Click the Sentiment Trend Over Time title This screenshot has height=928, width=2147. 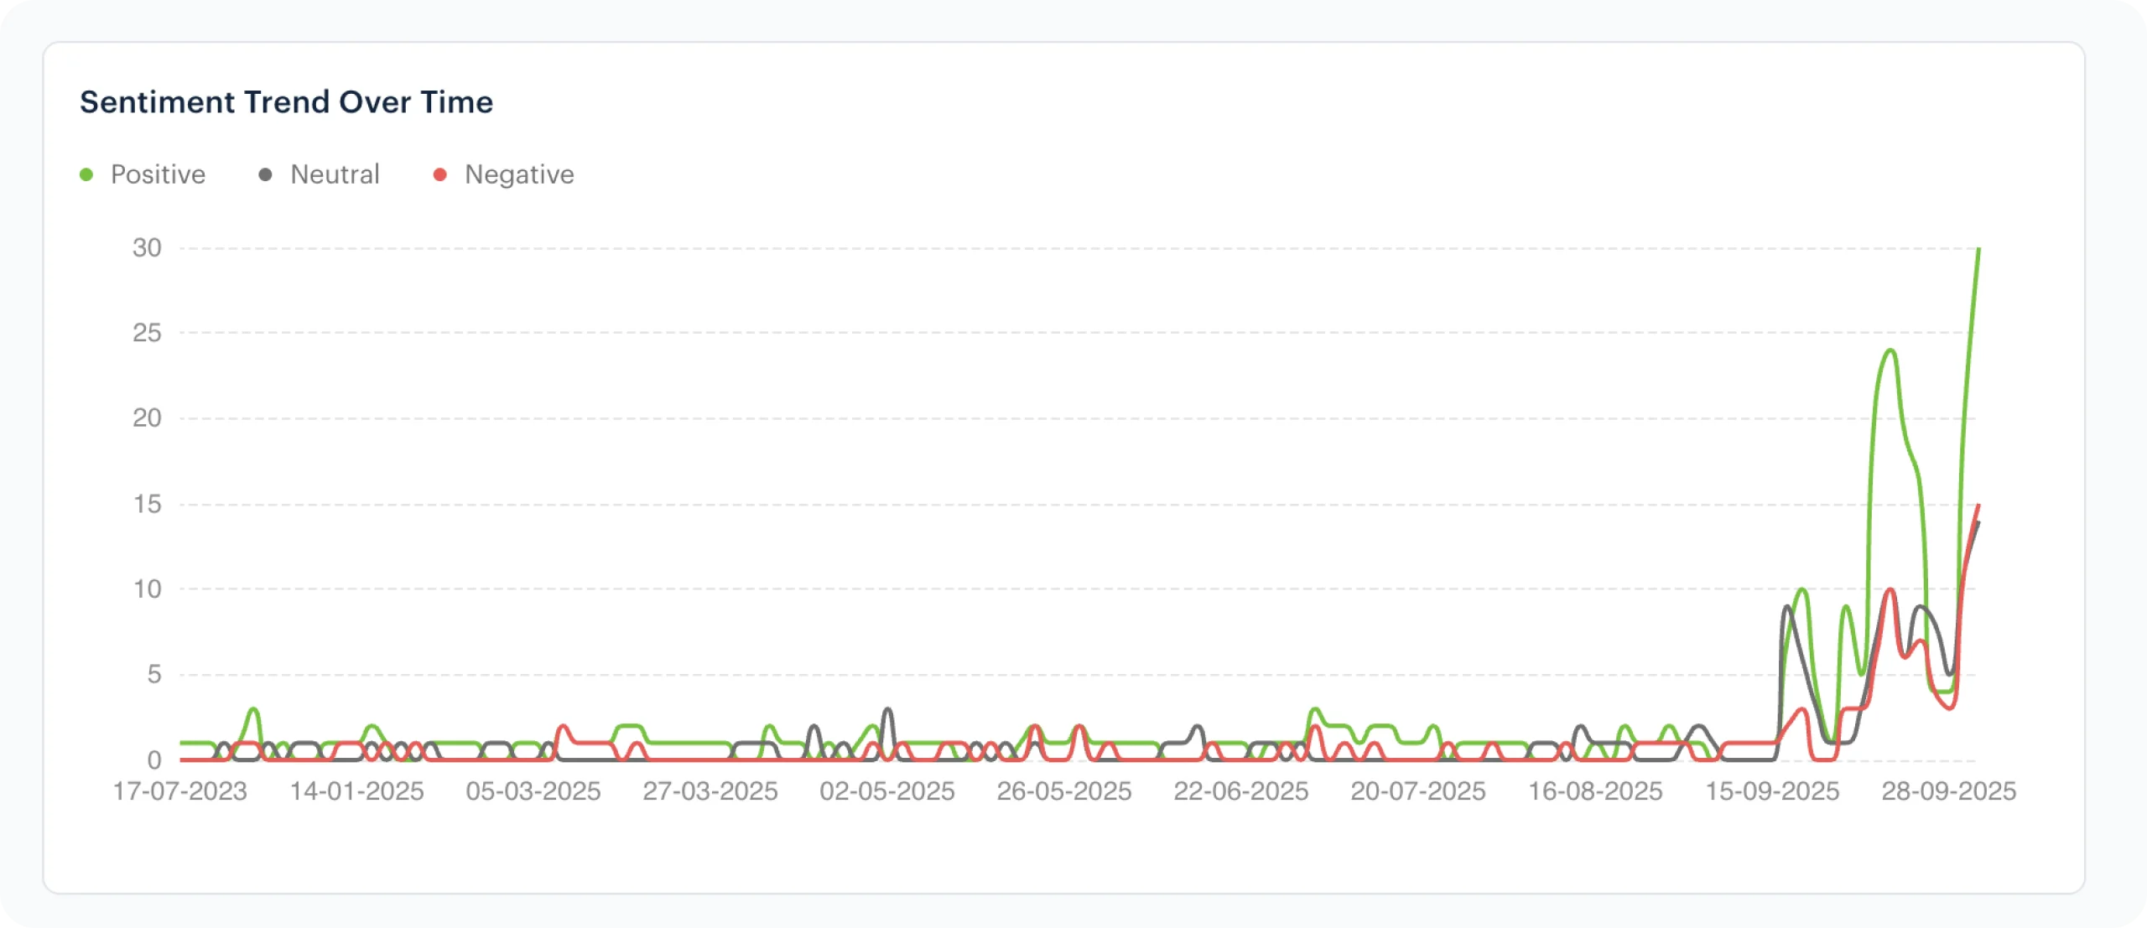pyautogui.click(x=286, y=102)
